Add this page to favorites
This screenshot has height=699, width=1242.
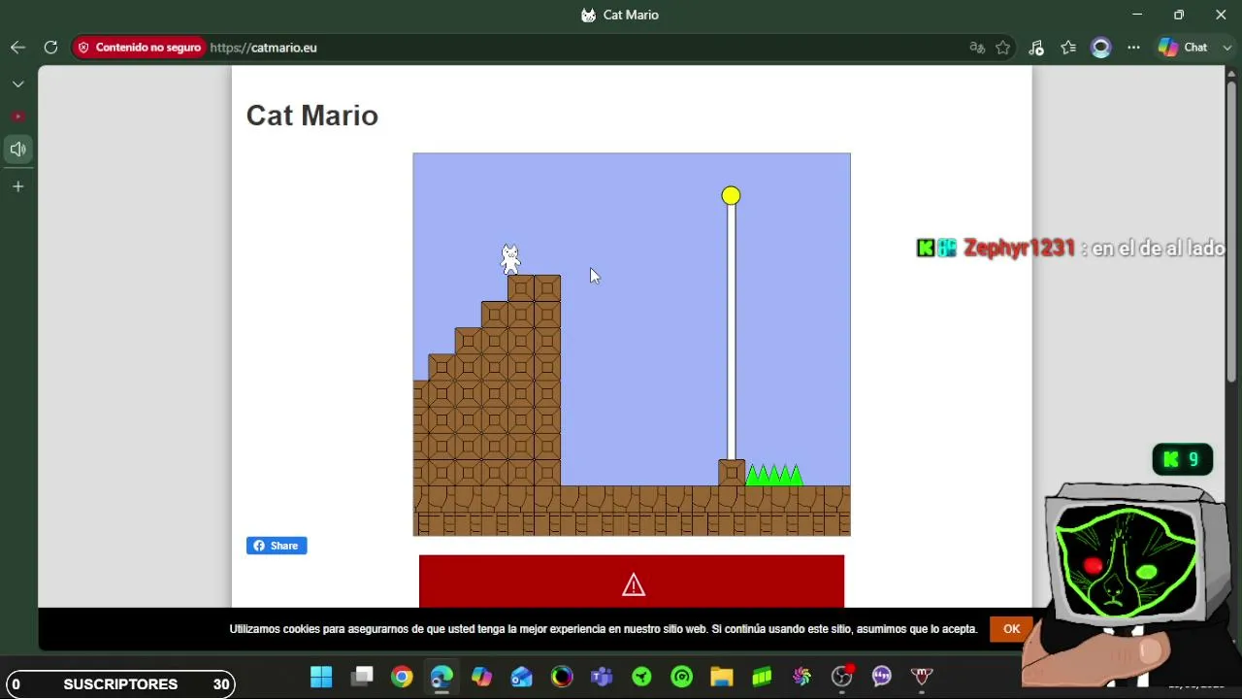tap(1003, 48)
